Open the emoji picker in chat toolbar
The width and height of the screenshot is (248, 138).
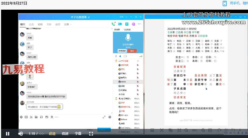[x=21, y=117]
